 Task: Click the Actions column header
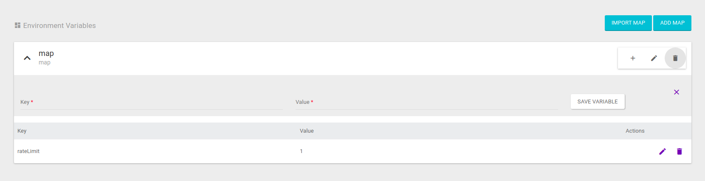(x=635, y=131)
